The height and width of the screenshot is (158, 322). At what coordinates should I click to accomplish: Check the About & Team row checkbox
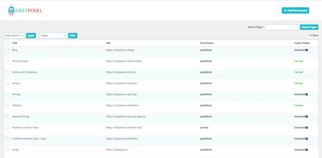pyautogui.click(x=7, y=61)
